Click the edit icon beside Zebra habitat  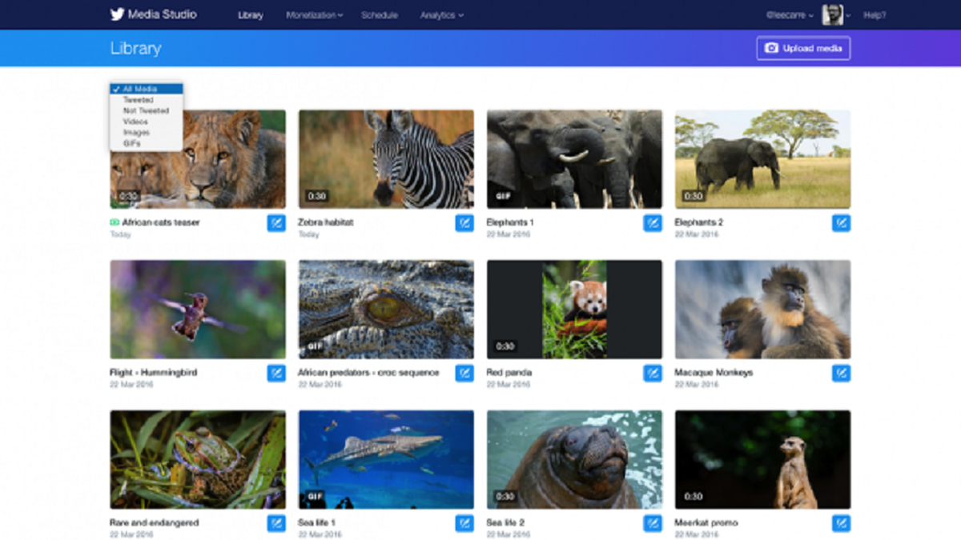click(464, 223)
